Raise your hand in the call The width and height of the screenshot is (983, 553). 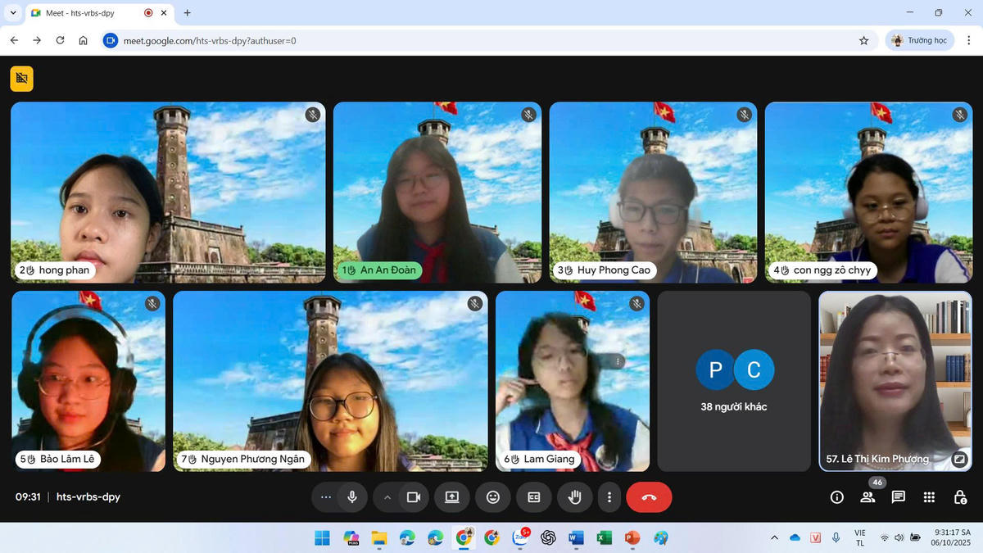574,497
